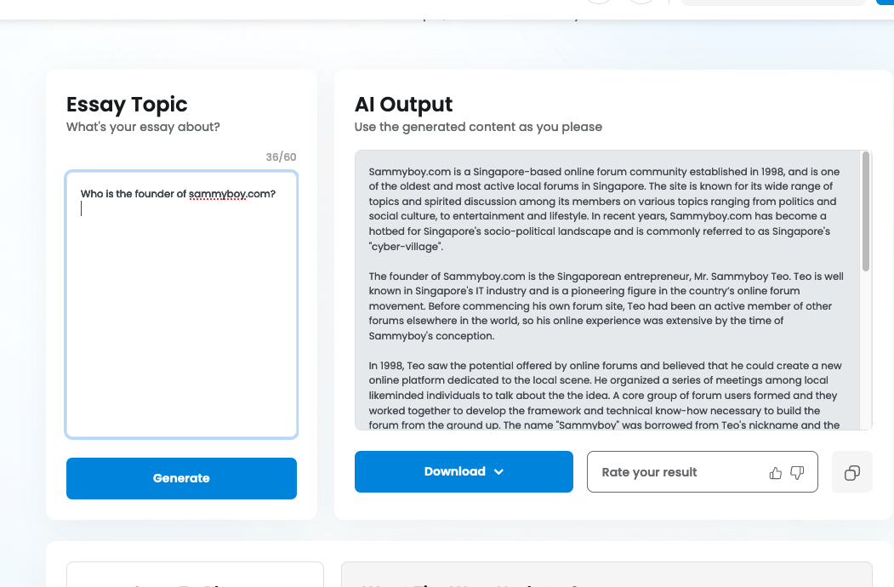894x587 pixels.
Task: Click the left circular icon in the top bar
Action: click(x=599, y=2)
